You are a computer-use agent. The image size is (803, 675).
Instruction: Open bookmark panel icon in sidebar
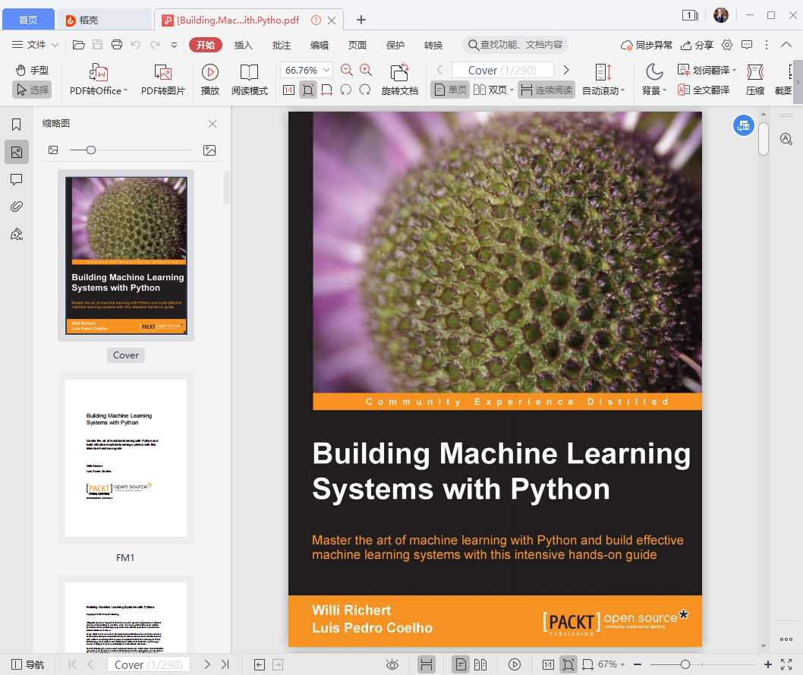point(17,125)
